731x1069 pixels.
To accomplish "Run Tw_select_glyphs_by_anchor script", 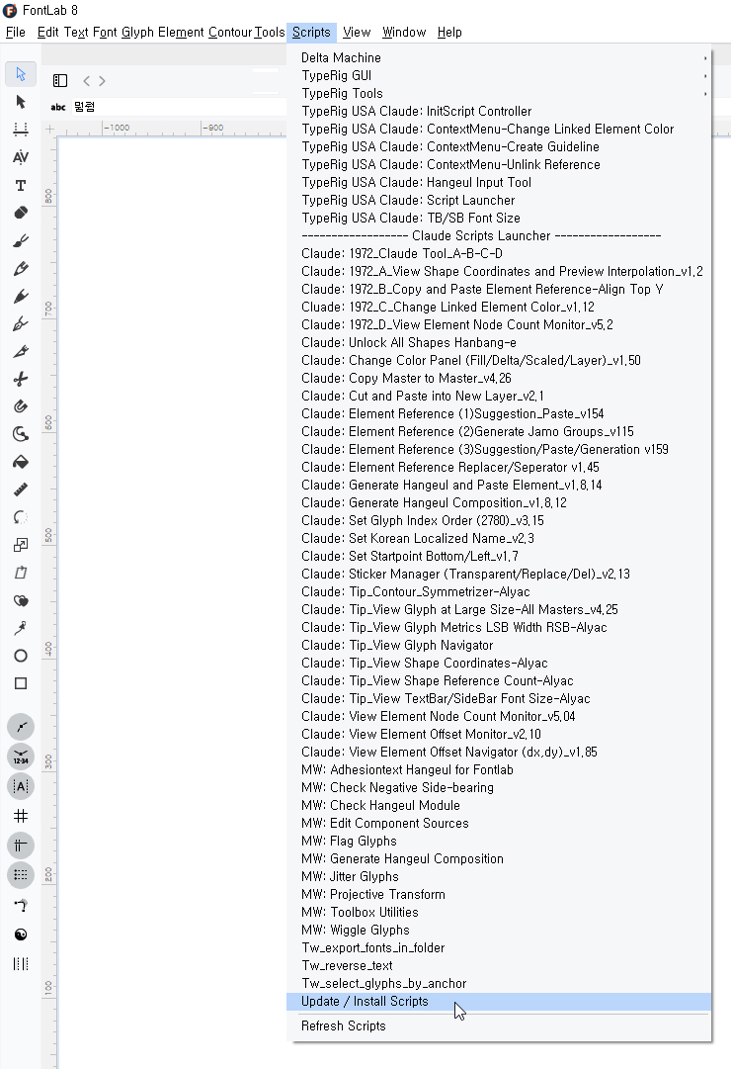I will [x=499, y=984].
